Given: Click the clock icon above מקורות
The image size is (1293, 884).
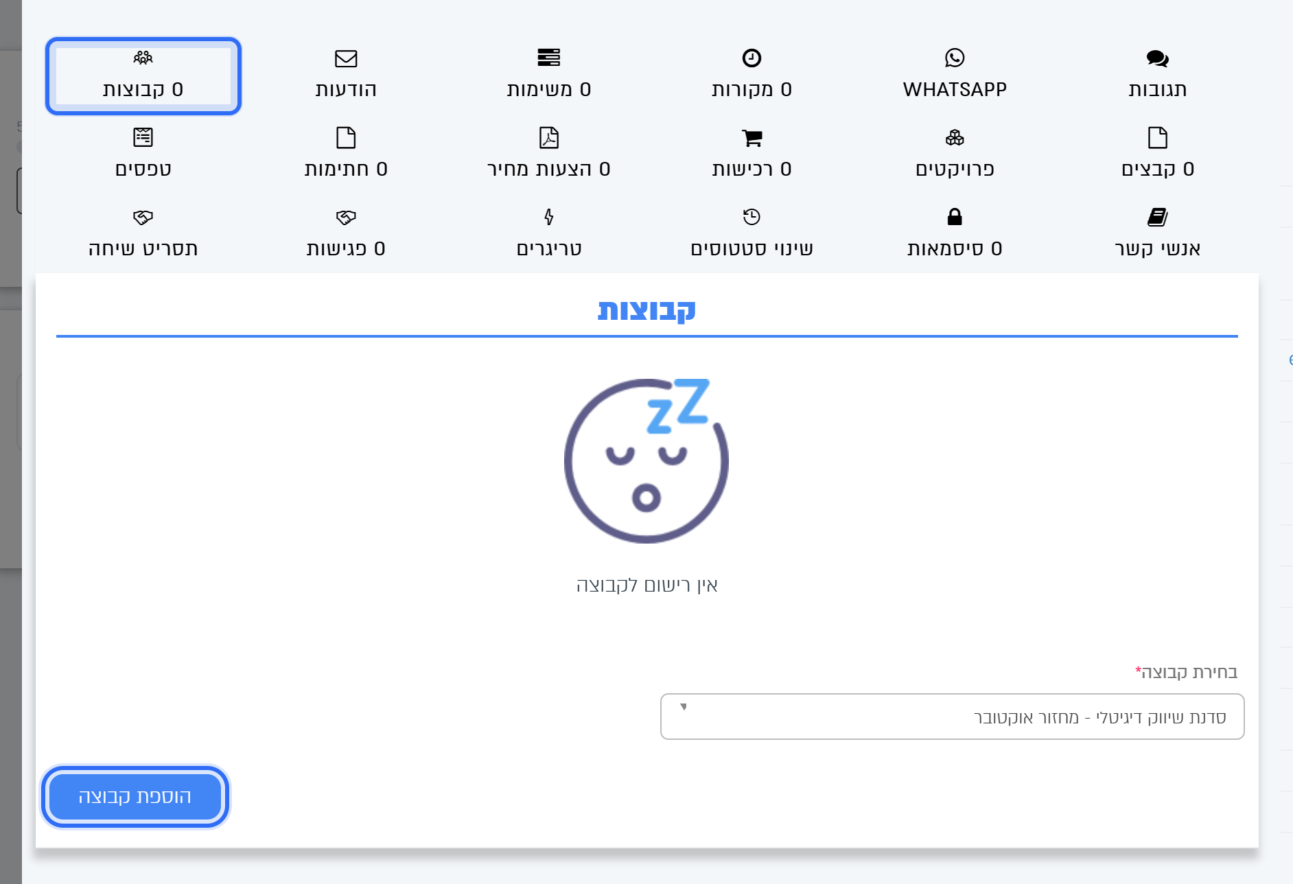Looking at the screenshot, I should pyautogui.click(x=752, y=58).
